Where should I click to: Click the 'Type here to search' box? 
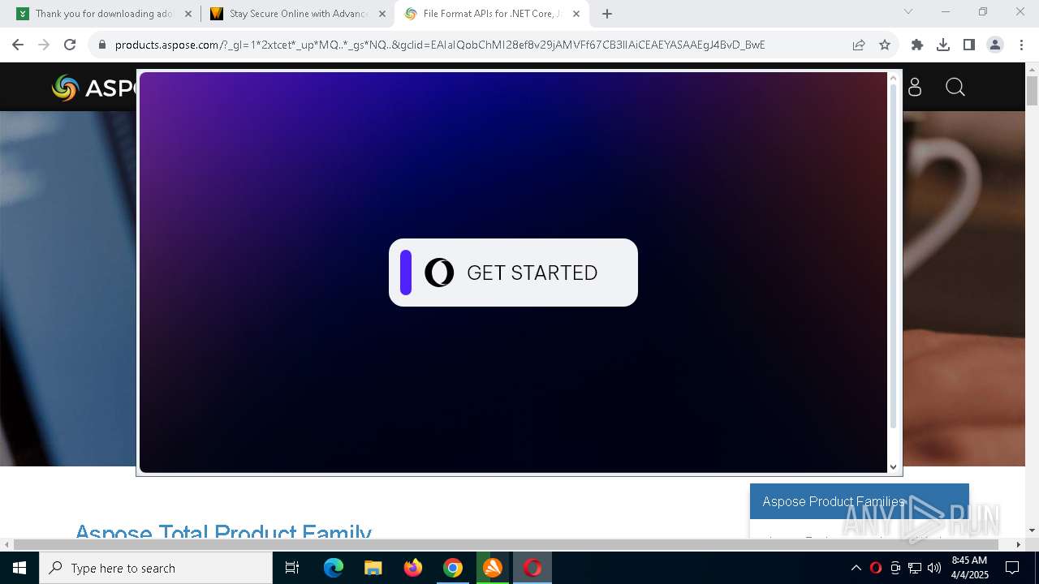click(156, 568)
